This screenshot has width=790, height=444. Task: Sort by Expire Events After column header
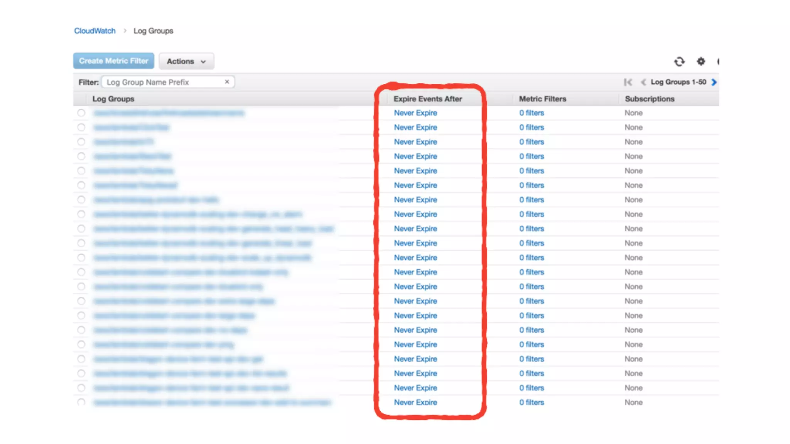(x=427, y=99)
